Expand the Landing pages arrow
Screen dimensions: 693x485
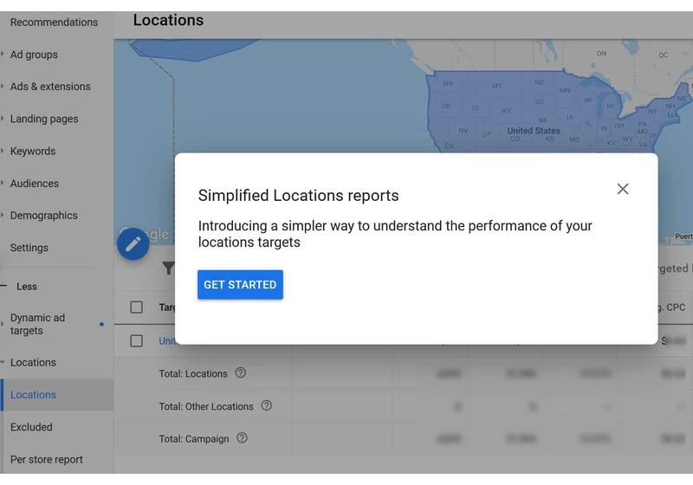3,119
